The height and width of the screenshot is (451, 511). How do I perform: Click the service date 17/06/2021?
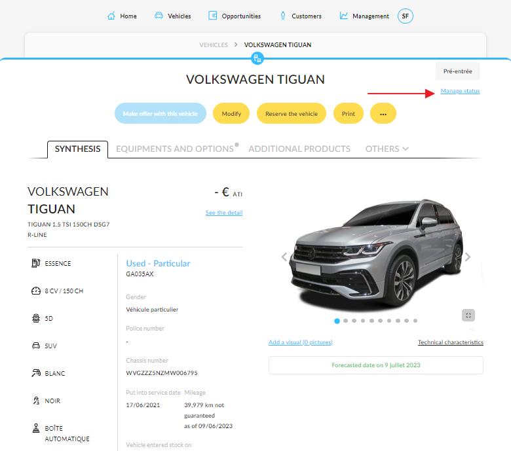click(143, 405)
